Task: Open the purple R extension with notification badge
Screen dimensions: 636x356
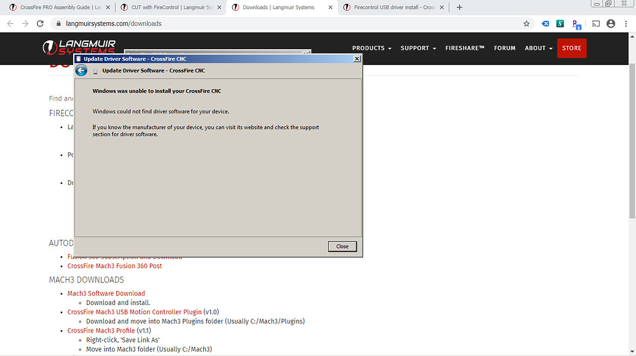Action: [x=576, y=23]
